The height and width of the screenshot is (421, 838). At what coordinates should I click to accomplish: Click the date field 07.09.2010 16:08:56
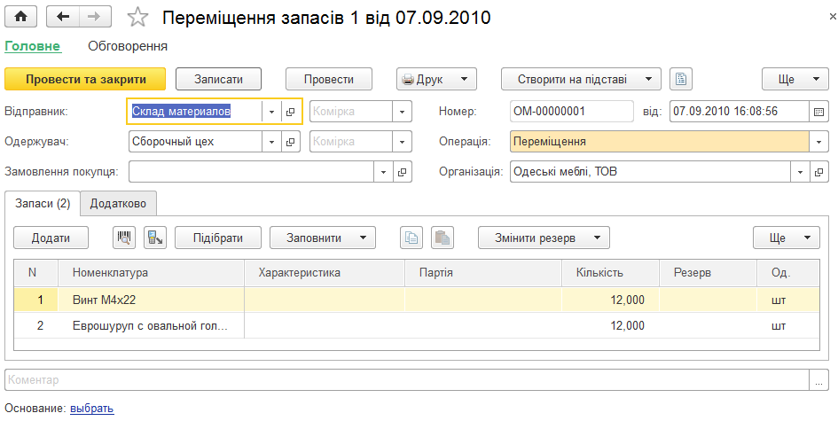[x=740, y=112]
